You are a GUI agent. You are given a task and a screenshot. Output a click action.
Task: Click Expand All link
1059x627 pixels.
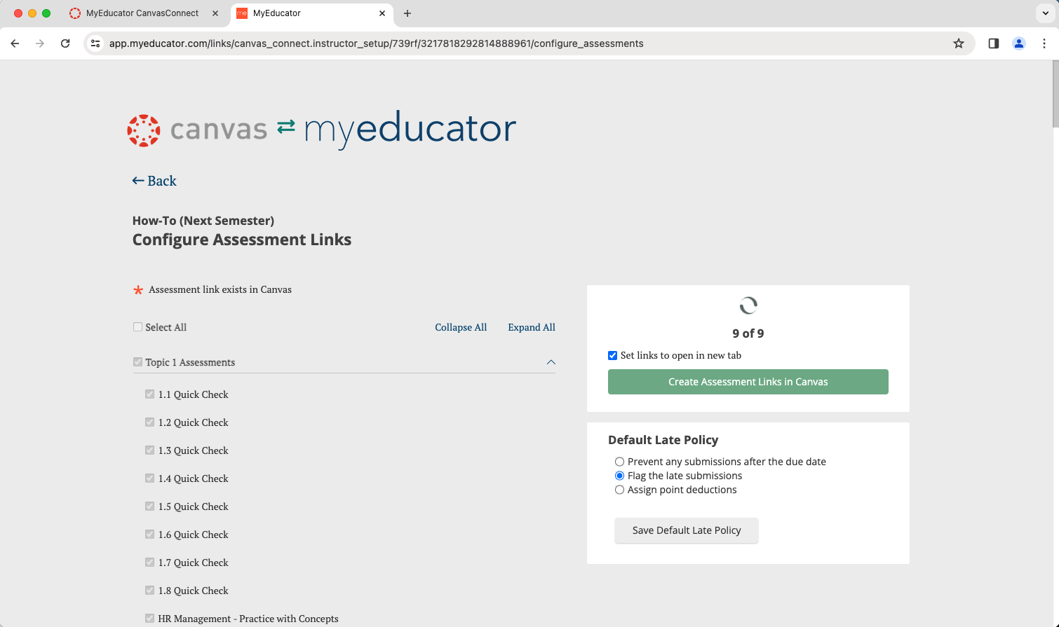click(x=532, y=327)
